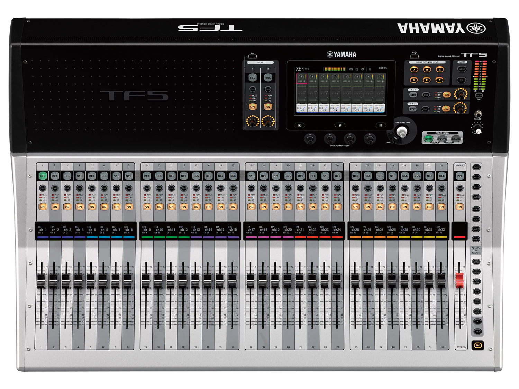The width and height of the screenshot is (519, 389).
Task: Hit the TAP tempo key
Action: [x=477, y=345]
